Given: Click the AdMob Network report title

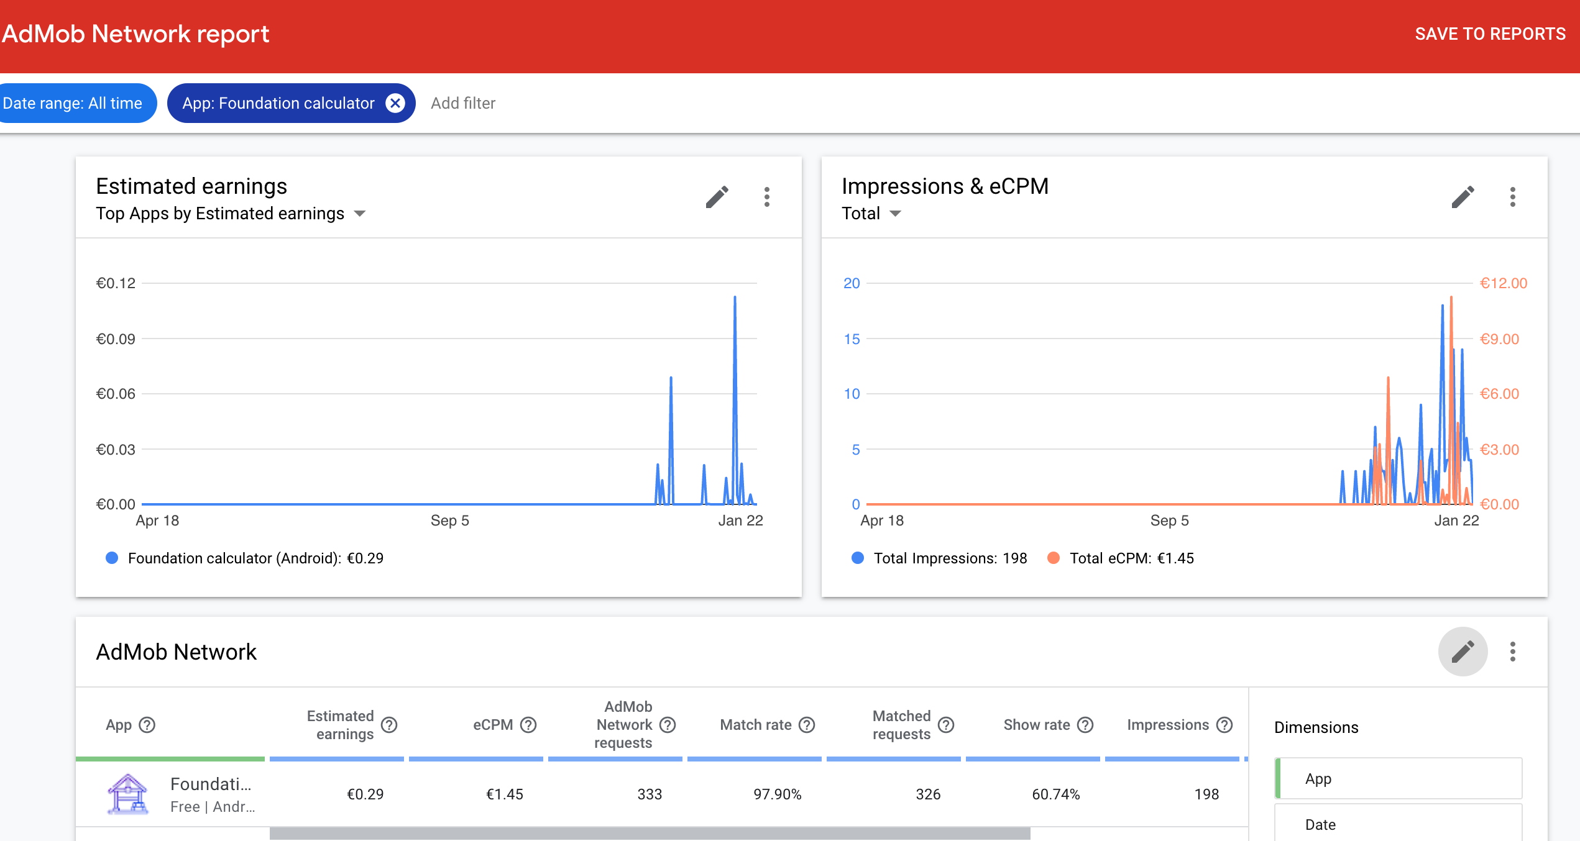Looking at the screenshot, I should point(135,34).
